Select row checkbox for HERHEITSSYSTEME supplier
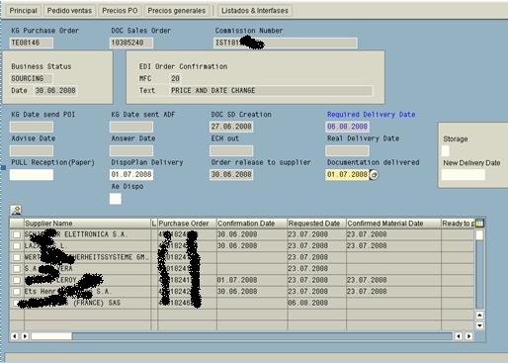Image resolution: width=508 pixels, height=363 pixels. [x=17, y=257]
